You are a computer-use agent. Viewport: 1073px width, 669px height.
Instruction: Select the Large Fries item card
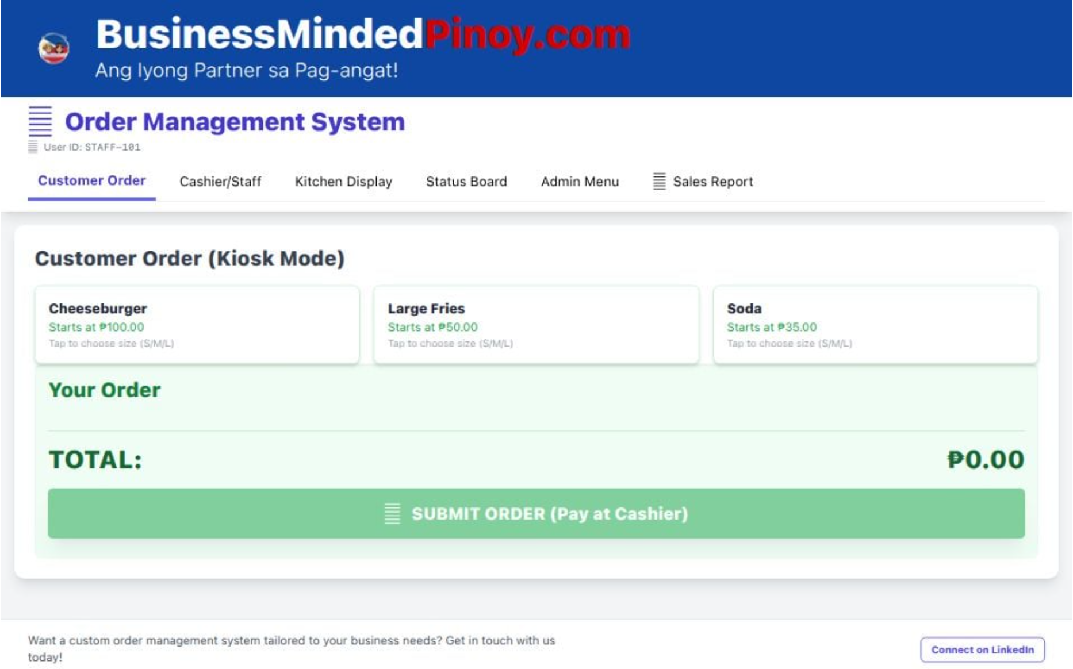point(536,324)
